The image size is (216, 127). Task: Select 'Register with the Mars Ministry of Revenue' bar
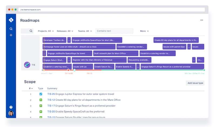(99, 60)
